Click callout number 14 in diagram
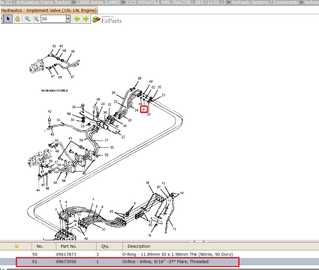319x270 pixels. 182,193
